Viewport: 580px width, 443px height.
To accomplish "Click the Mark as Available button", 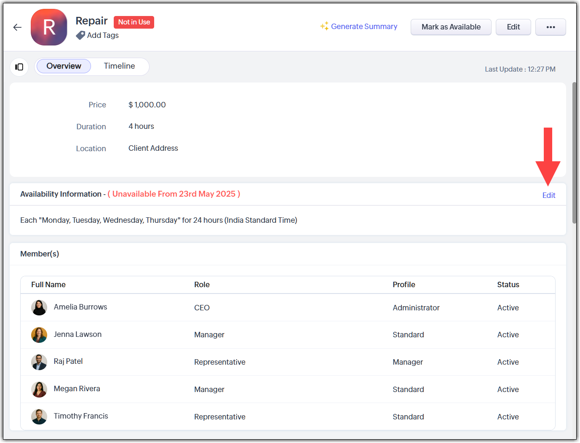I will tap(451, 27).
